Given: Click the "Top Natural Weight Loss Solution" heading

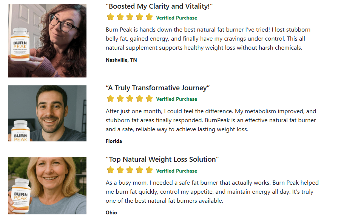Looking at the screenshot, I should (162, 159).
